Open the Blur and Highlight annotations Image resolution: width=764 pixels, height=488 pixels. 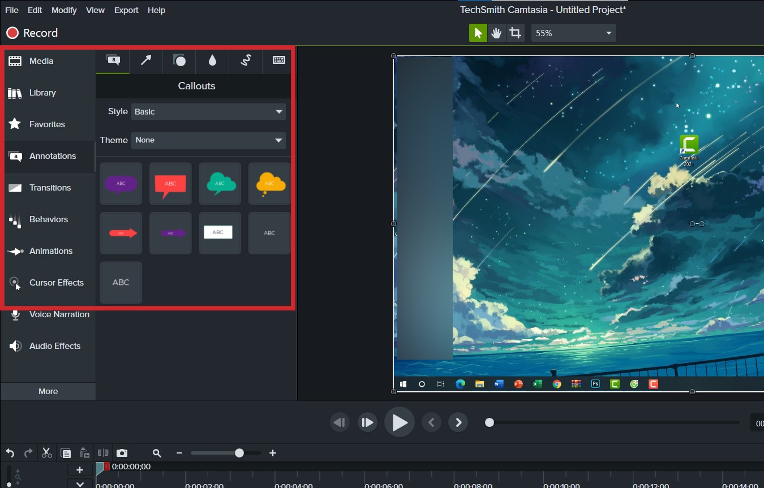coord(212,61)
